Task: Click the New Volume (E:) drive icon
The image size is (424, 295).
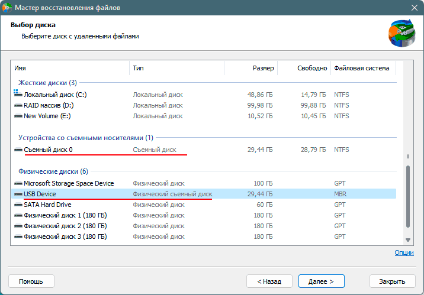Action: coord(18,116)
